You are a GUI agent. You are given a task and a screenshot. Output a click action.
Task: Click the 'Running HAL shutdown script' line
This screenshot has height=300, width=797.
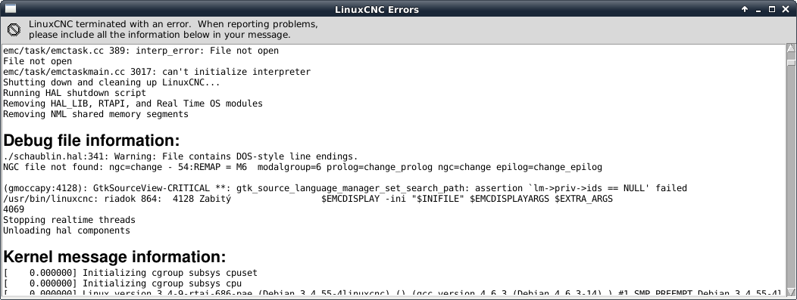[74, 93]
